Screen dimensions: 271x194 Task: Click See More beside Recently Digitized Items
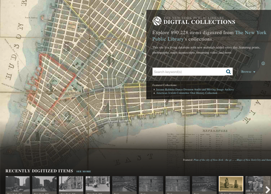(83, 171)
